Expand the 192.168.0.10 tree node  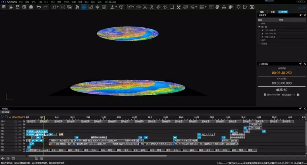[262, 30]
